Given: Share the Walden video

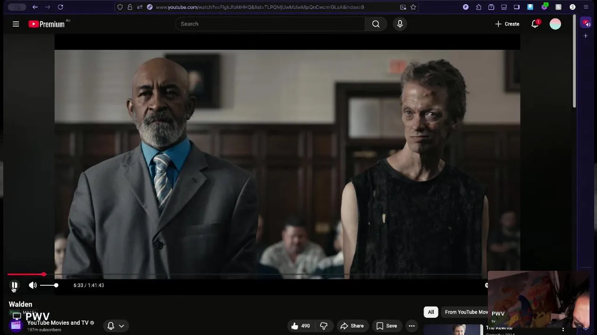Looking at the screenshot, I should (352, 326).
